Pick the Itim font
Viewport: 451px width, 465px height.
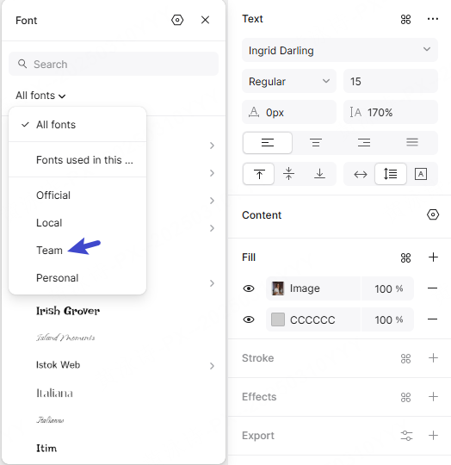(x=46, y=448)
